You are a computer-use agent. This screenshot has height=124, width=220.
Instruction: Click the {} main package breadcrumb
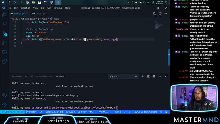(43, 19)
